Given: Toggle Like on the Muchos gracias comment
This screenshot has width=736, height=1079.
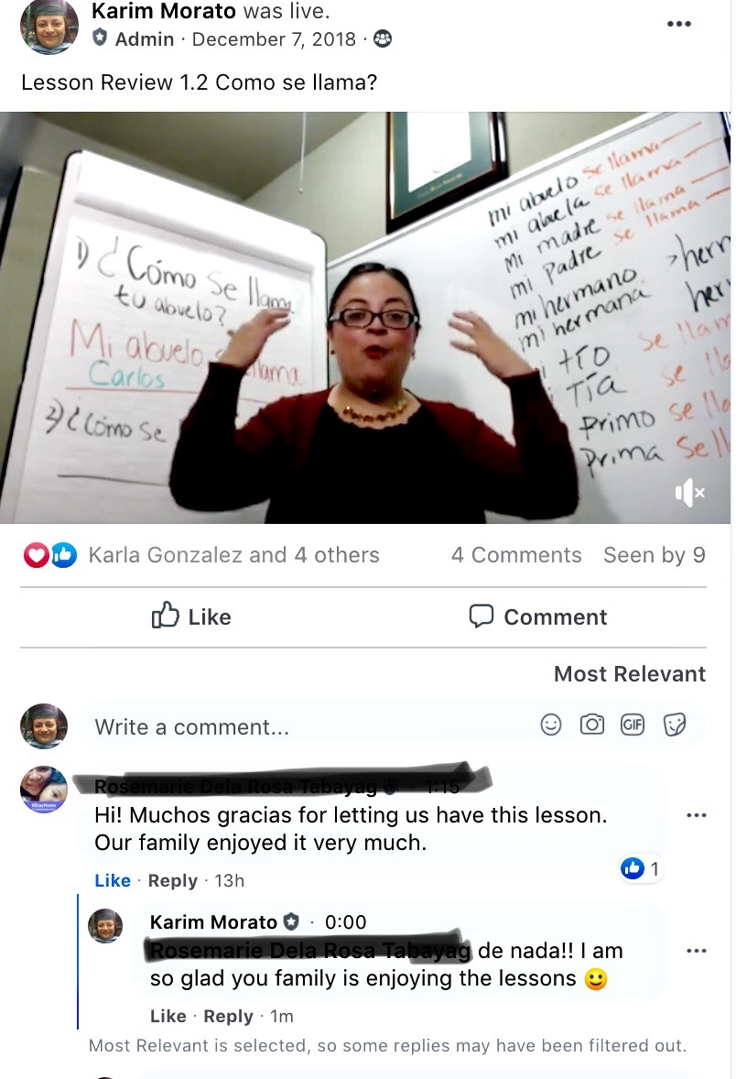Looking at the screenshot, I should [112, 881].
